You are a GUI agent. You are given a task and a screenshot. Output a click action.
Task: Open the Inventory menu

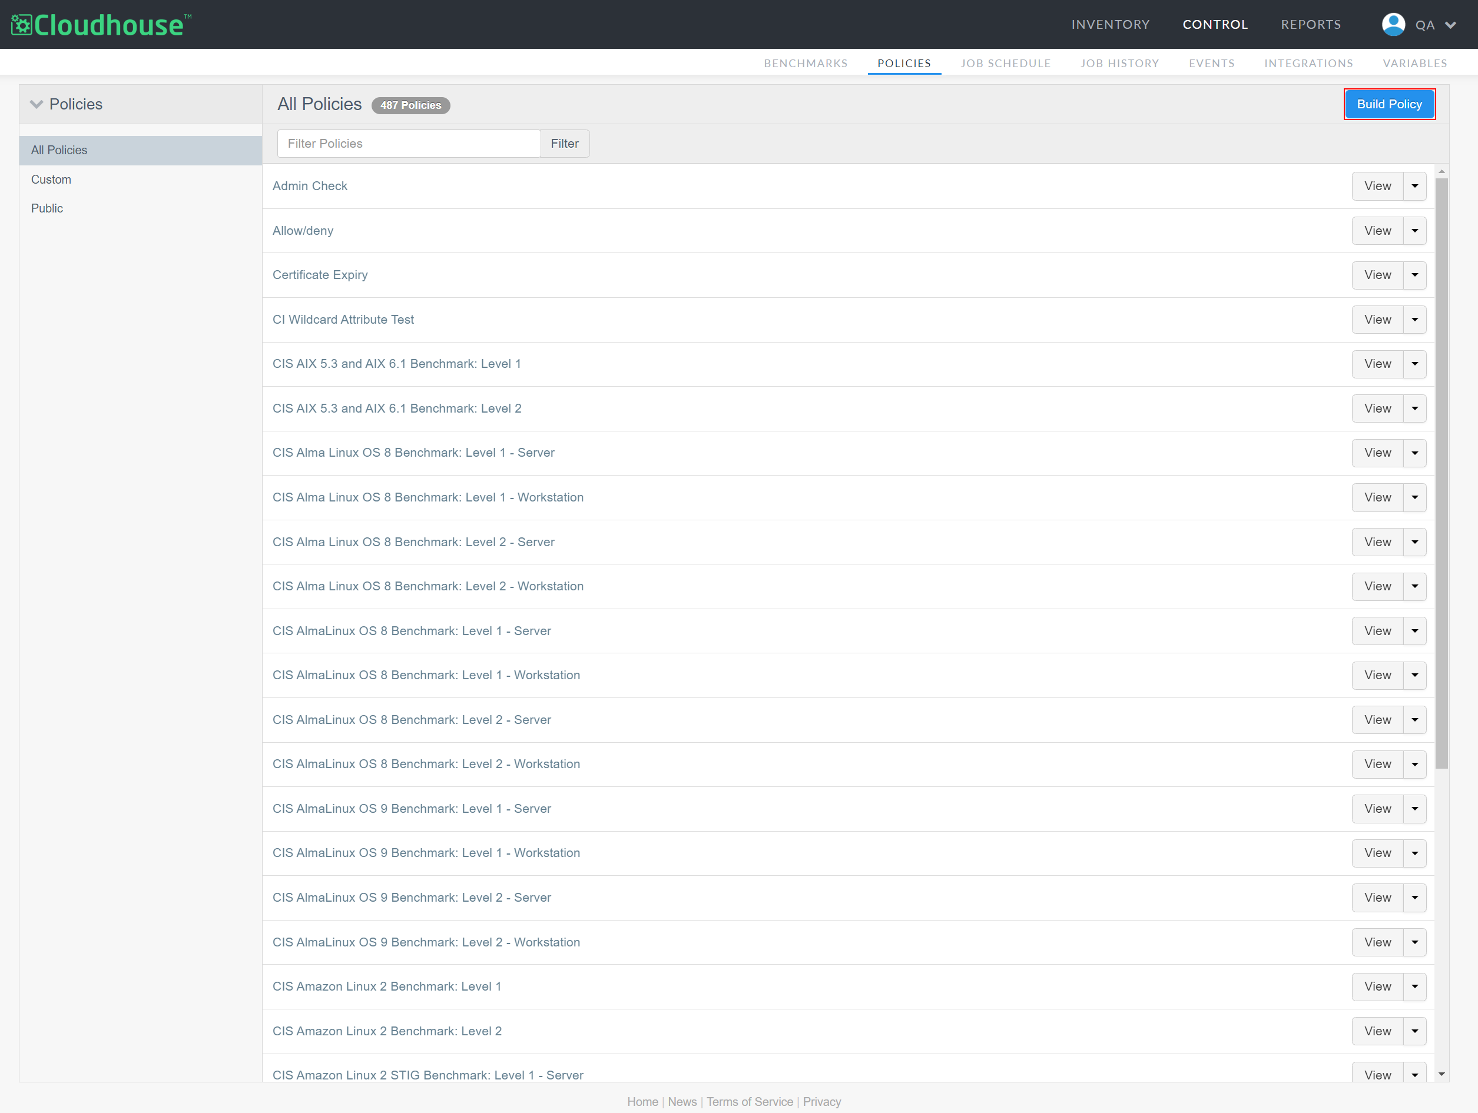pos(1111,25)
